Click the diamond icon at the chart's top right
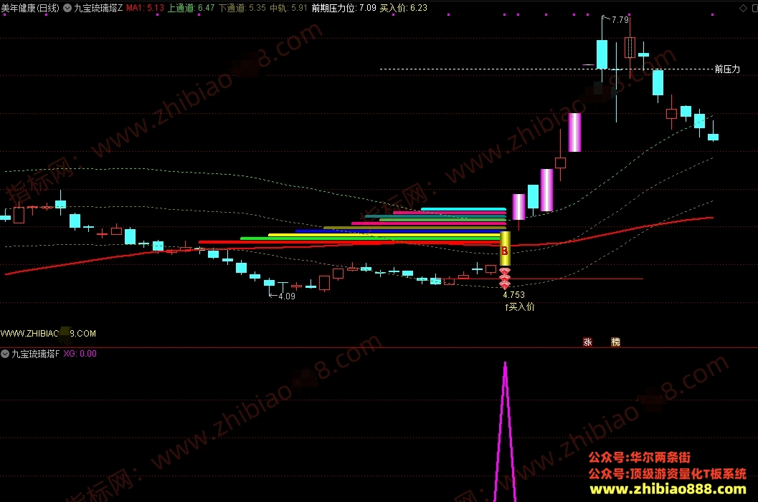This screenshot has width=758, height=502. coord(743,8)
